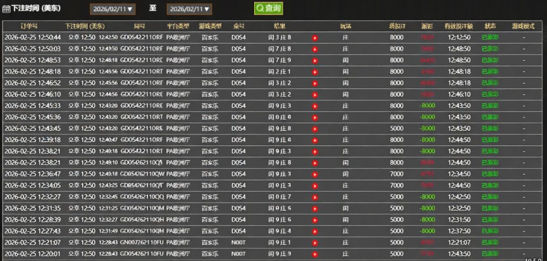Click -8000 payout in the 12:45:33 row
The width and height of the screenshot is (547, 261).
[427, 105]
